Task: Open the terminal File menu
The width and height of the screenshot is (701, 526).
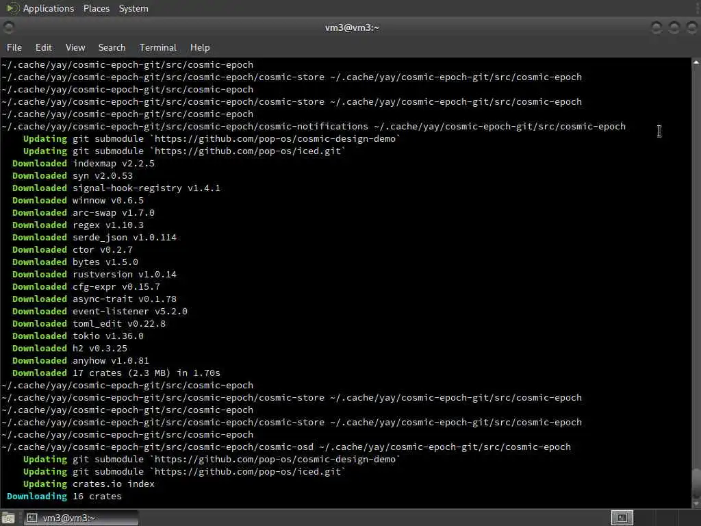Action: coord(14,47)
